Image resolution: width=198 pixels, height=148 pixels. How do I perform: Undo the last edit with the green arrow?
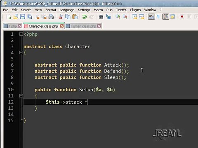click(x=84, y=17)
